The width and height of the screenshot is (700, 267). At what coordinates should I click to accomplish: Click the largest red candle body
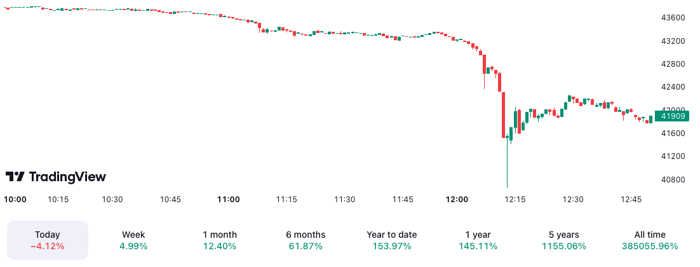pos(503,114)
